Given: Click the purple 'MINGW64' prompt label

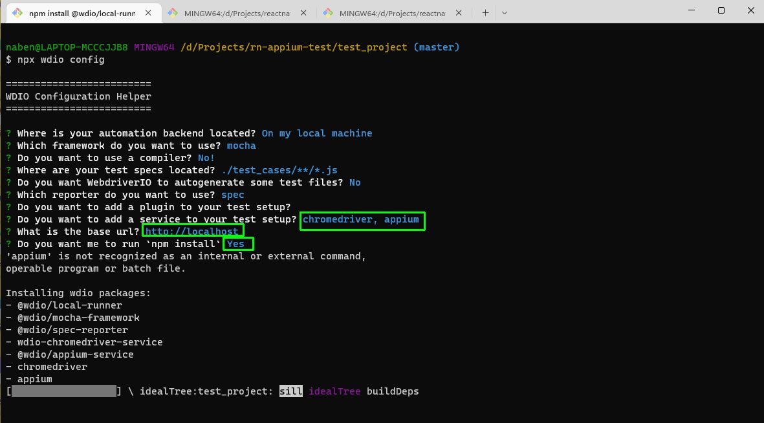Looking at the screenshot, I should coord(154,47).
